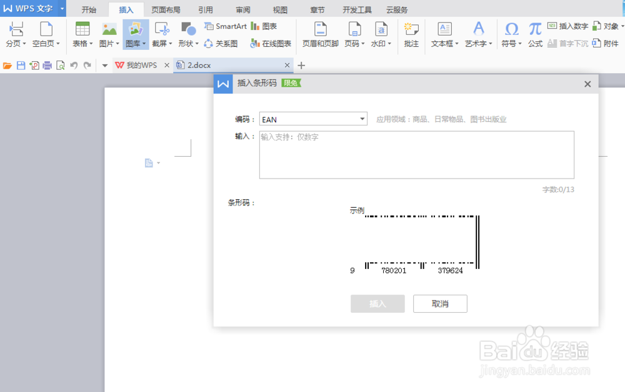The width and height of the screenshot is (625, 392).
Task: Click the 插入 button in barcode dialog
Action: 377,303
